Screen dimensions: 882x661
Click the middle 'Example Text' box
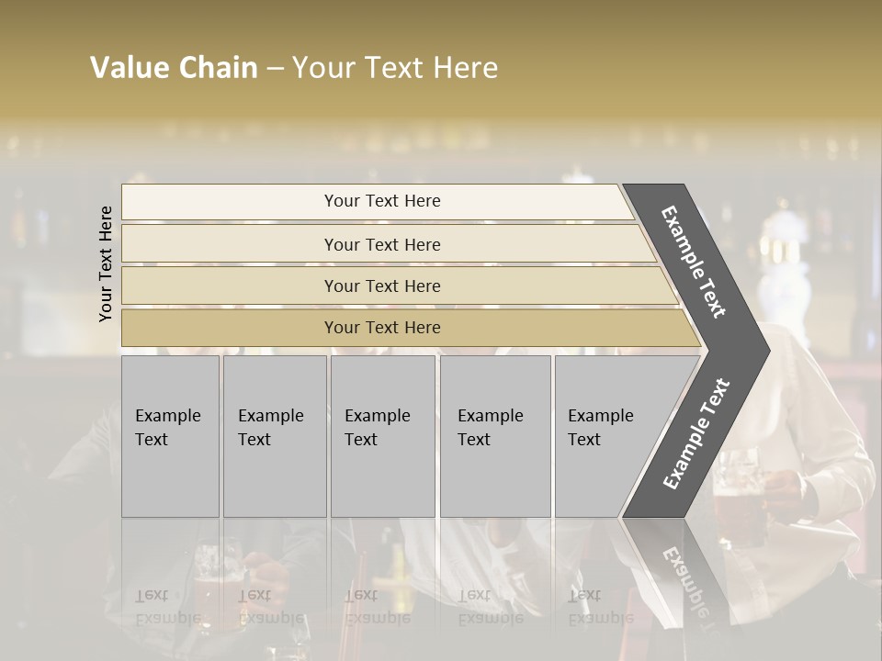382,436
